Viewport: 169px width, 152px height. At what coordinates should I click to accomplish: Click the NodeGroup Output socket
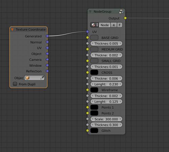(x=125, y=18)
